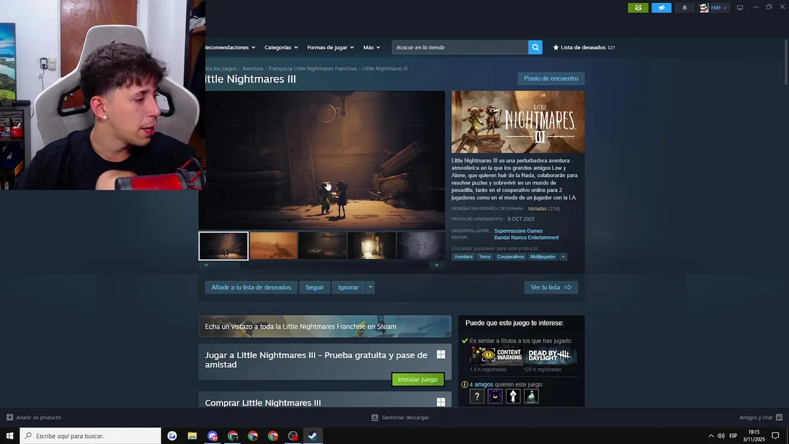Select the first dark room screenshot thumbnail
This screenshot has height=444, width=789.
click(x=224, y=246)
